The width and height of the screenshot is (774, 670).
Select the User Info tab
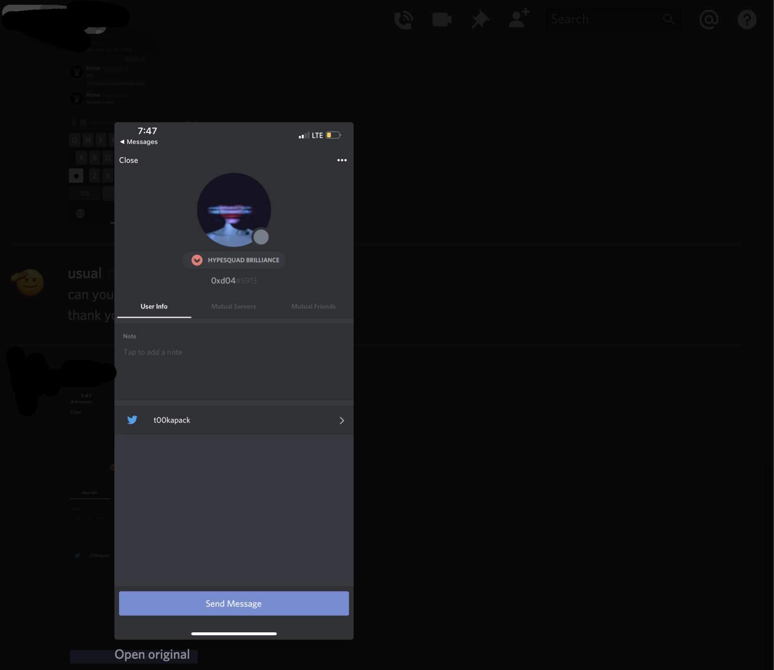click(154, 306)
